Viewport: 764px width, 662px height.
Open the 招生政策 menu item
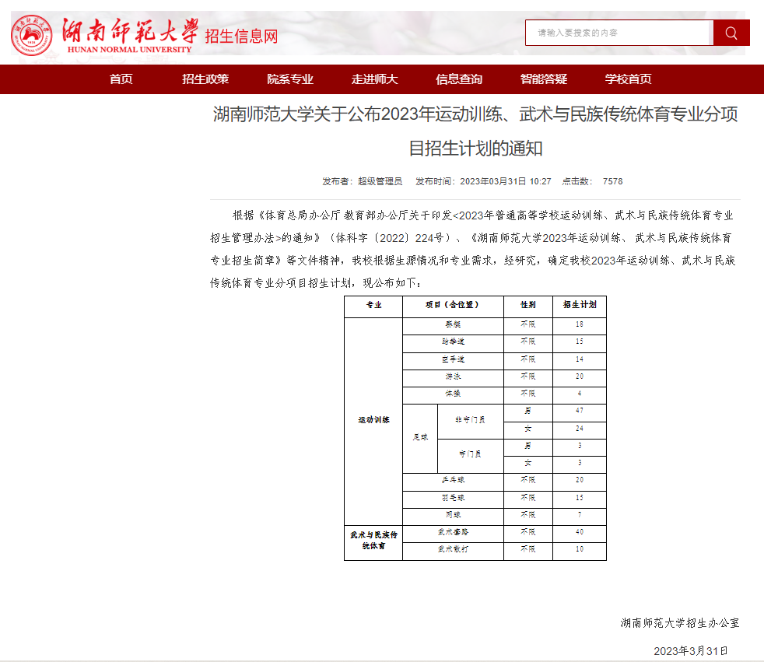coord(205,79)
